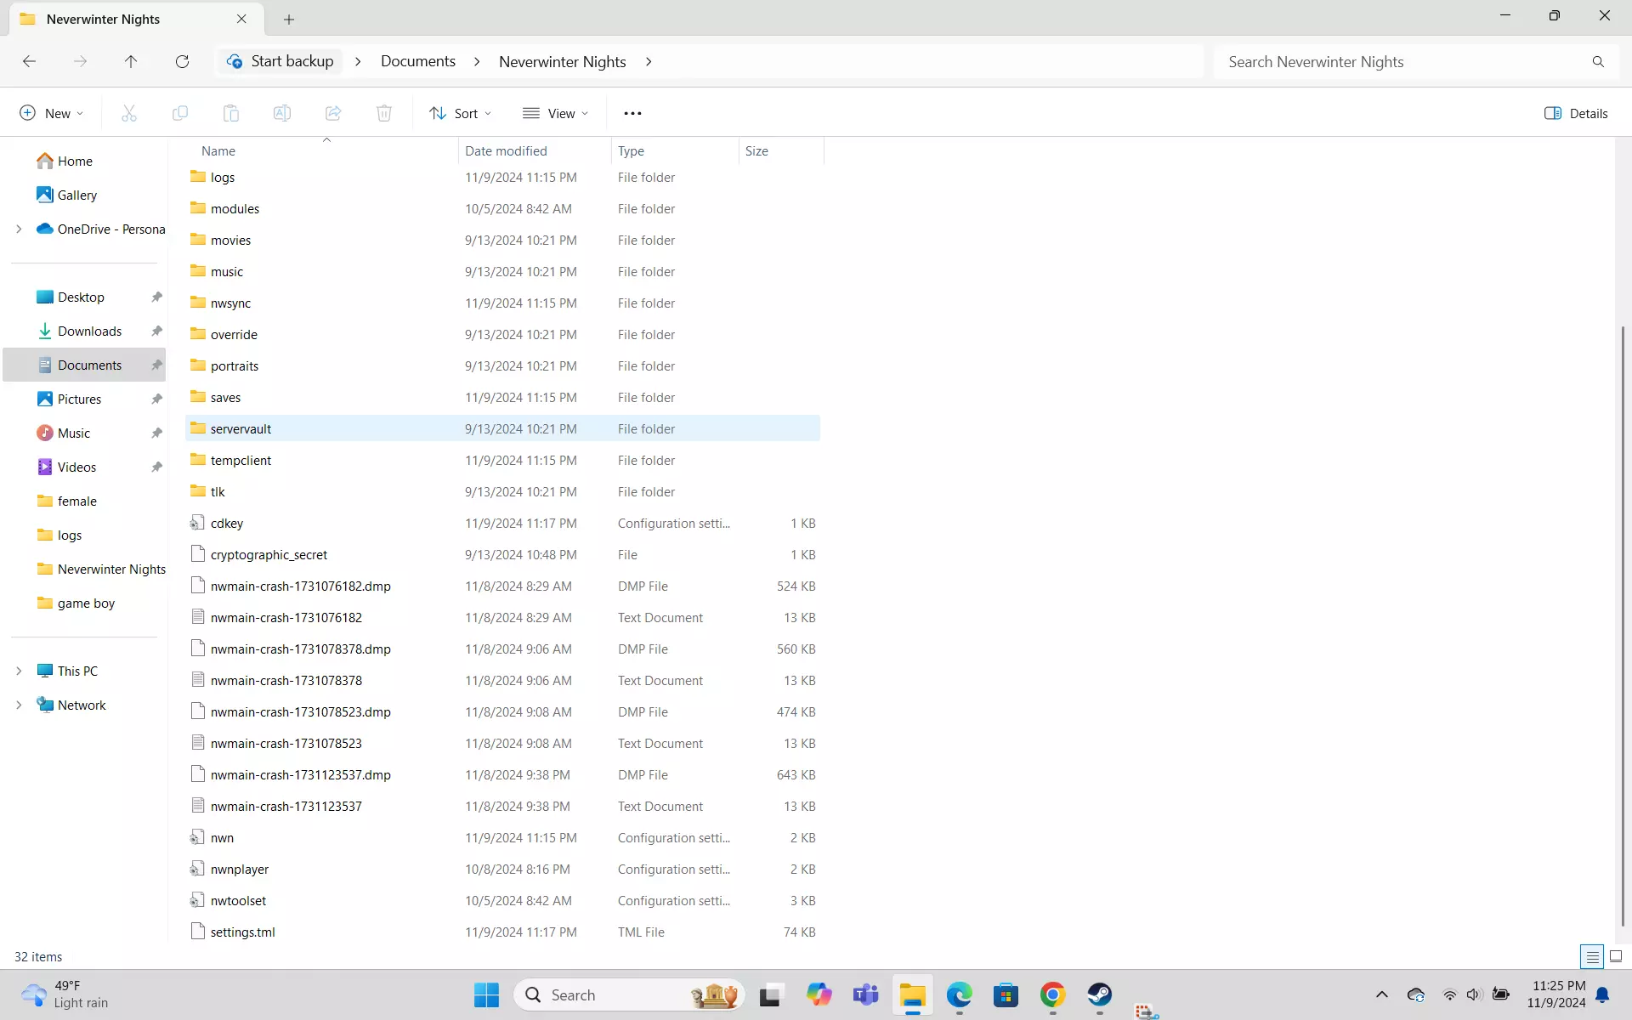Toggle the Details pane button

(1576, 113)
